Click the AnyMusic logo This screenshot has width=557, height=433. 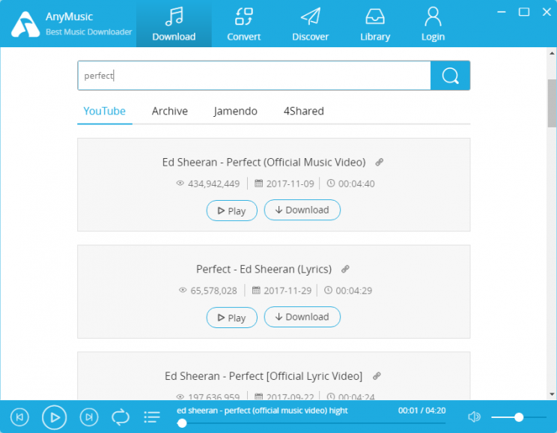click(x=25, y=24)
